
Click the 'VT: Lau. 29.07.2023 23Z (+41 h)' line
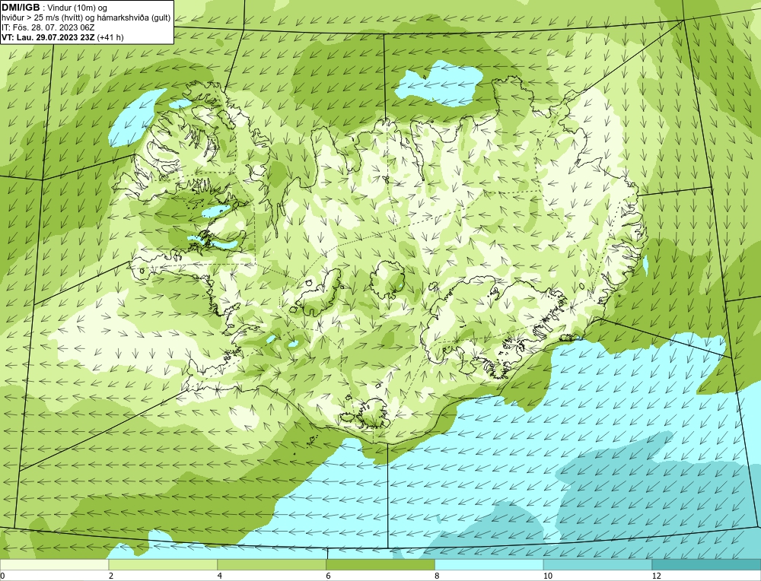(62, 37)
